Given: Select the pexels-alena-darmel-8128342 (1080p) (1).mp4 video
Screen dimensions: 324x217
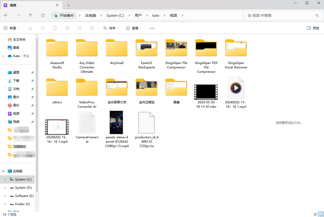Looking at the screenshot, I should (117, 129).
